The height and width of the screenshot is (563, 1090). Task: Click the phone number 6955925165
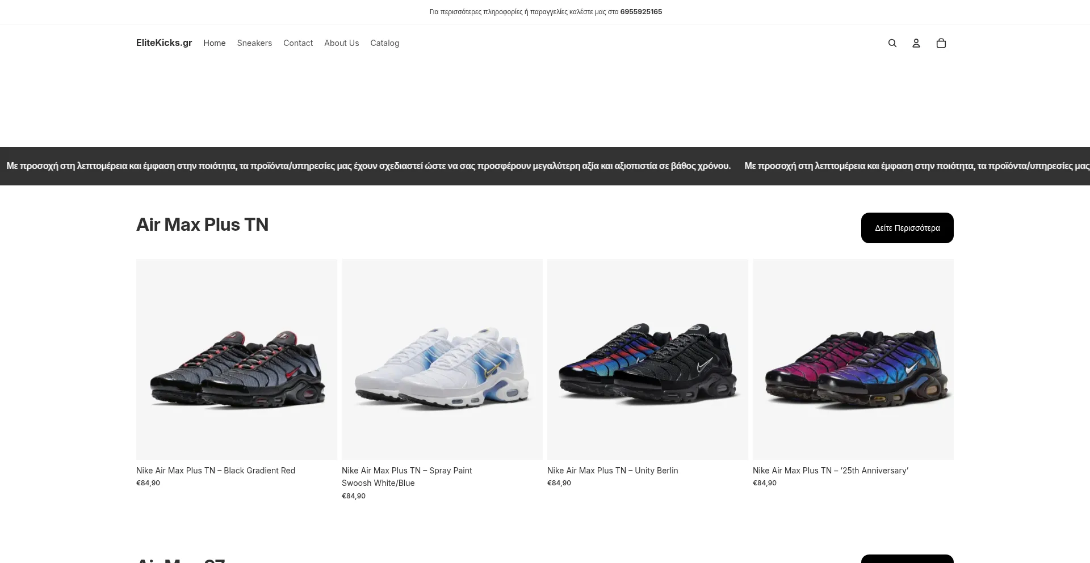(x=641, y=12)
